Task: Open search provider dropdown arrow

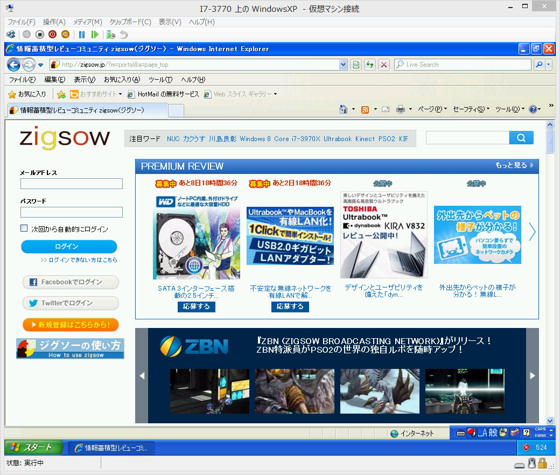Action: (x=549, y=65)
